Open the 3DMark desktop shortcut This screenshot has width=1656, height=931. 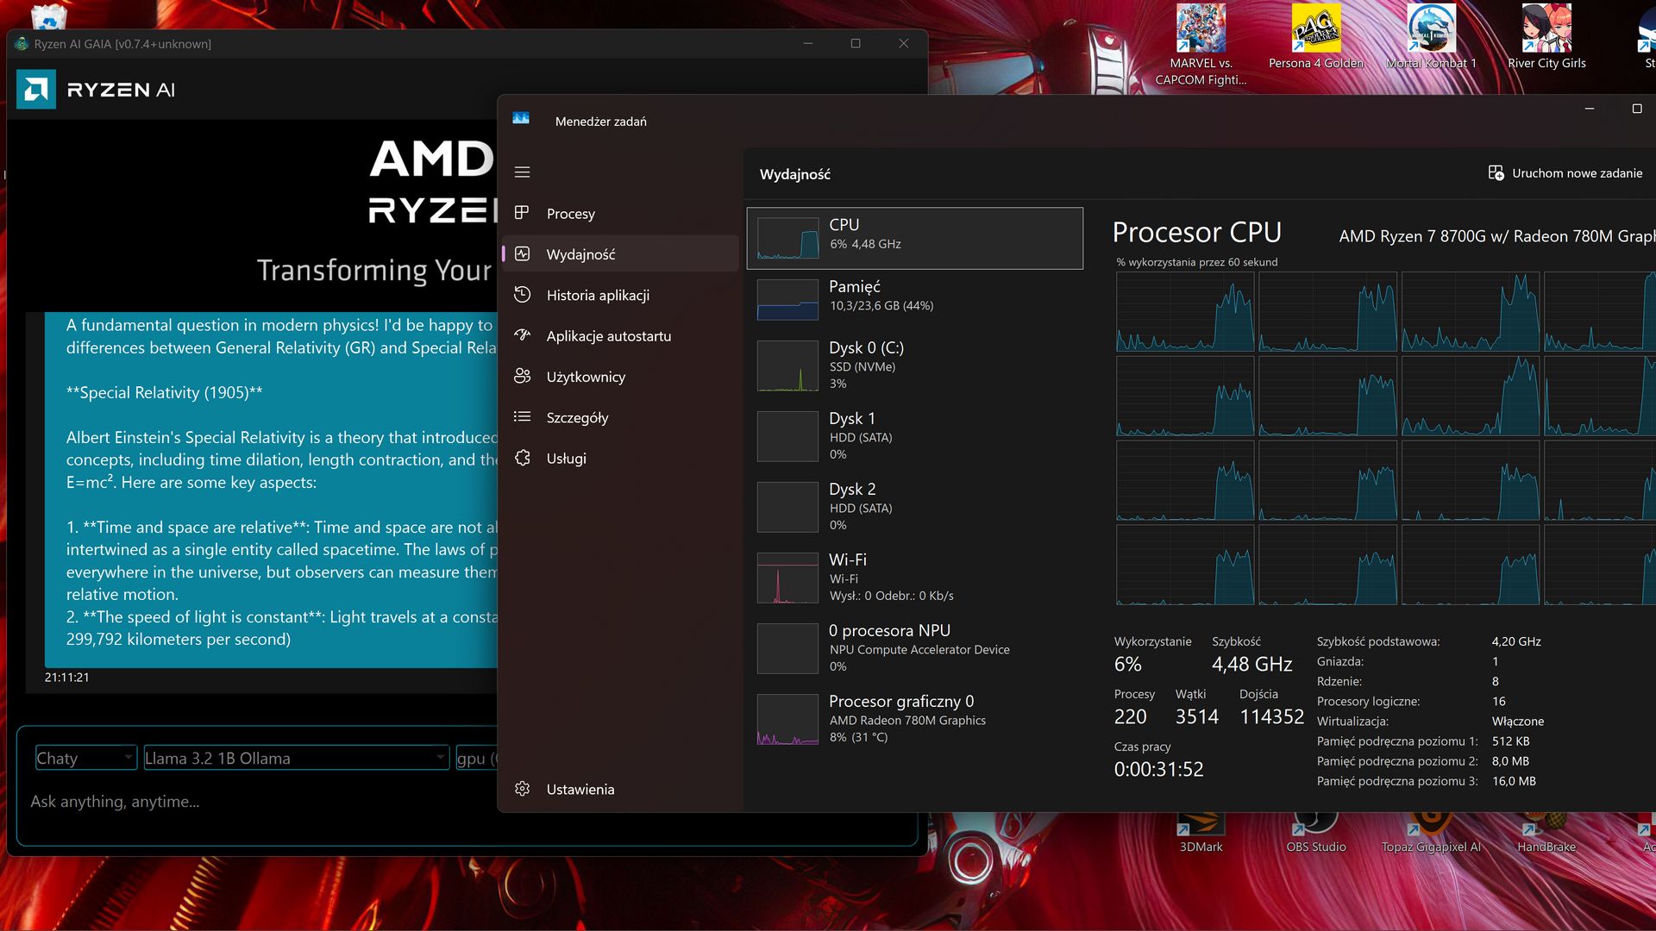1201,834
